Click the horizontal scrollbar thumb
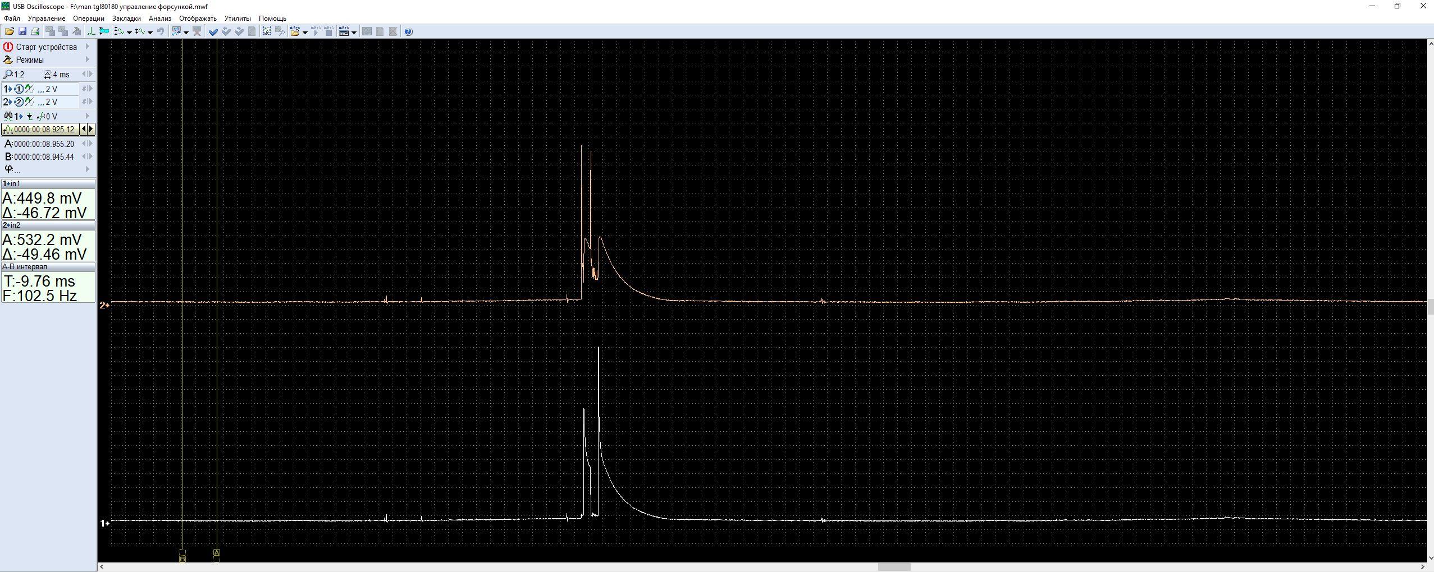 893,567
